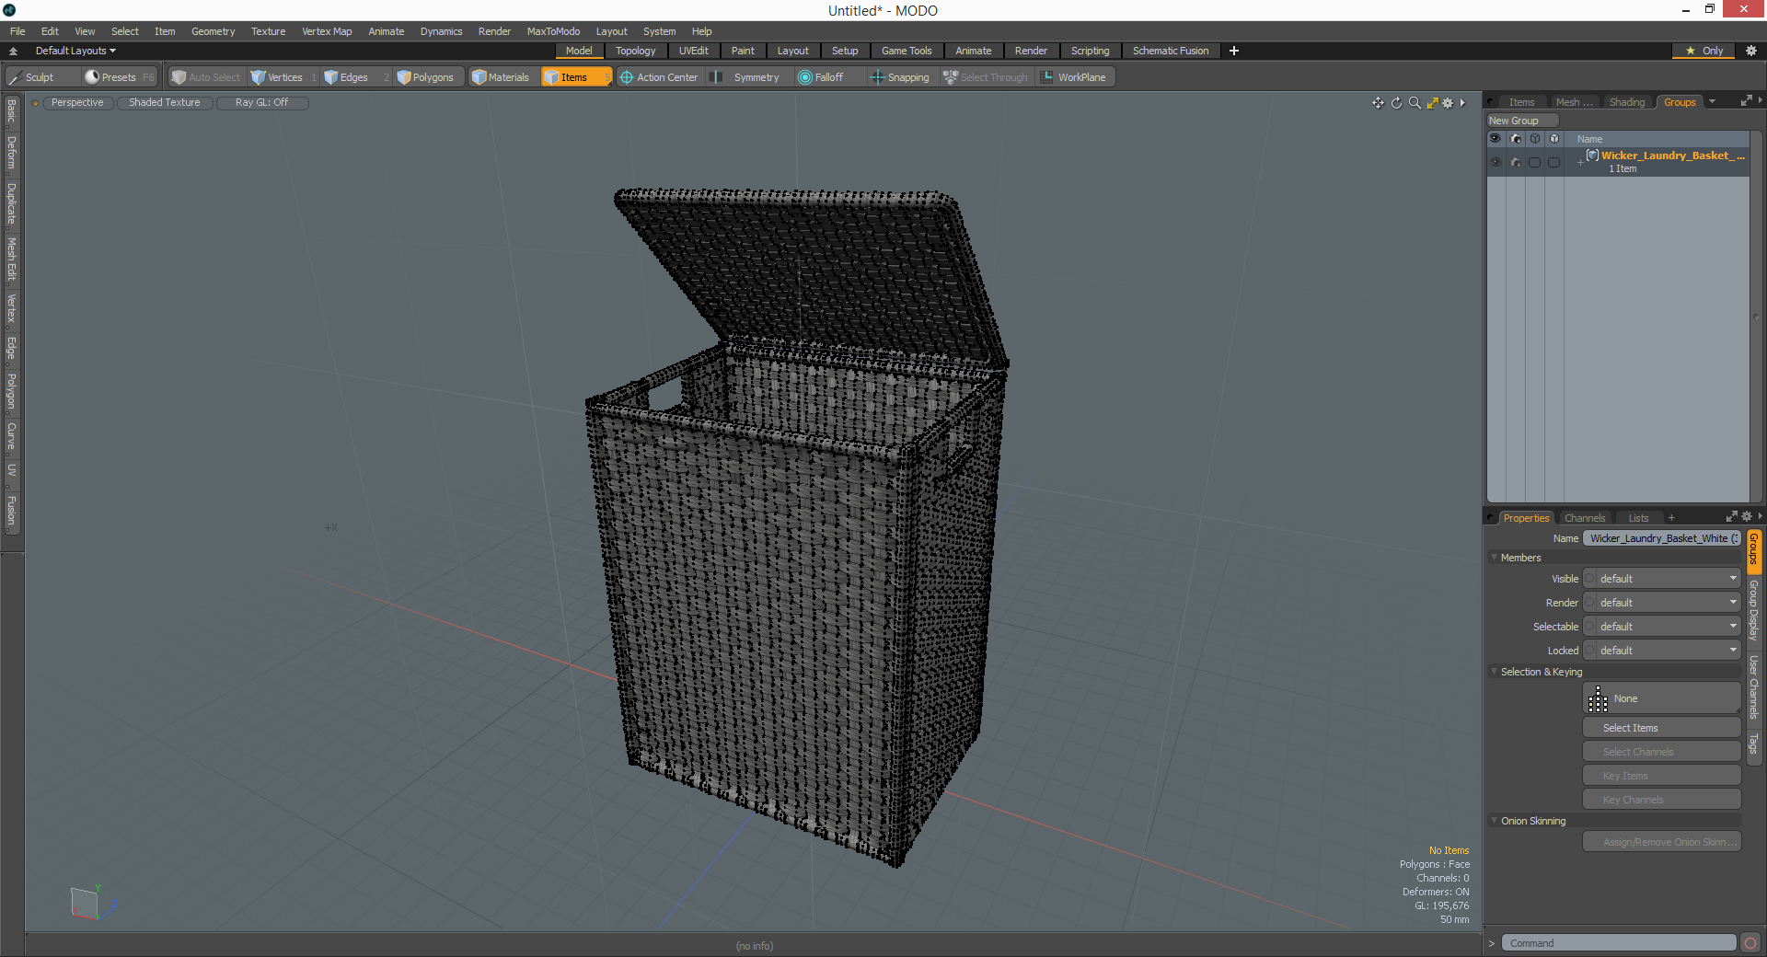Toggle visibility eye for Wicker_Laundry_Basket group
This screenshot has height=957, width=1767.
pyautogui.click(x=1495, y=162)
